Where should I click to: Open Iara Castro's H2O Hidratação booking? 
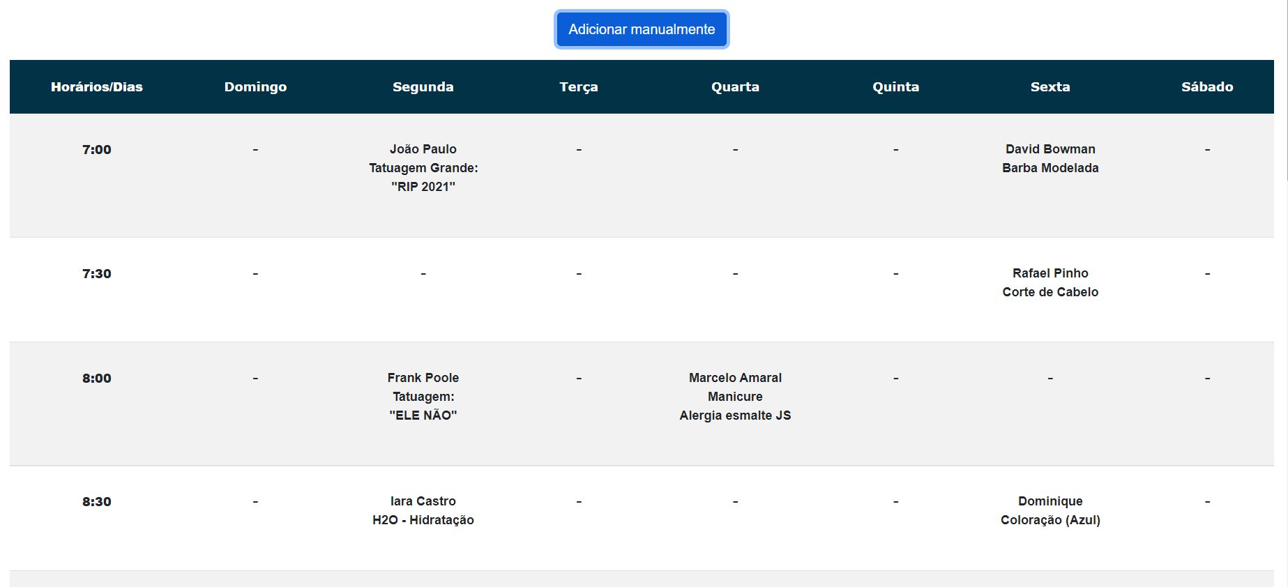click(x=423, y=511)
